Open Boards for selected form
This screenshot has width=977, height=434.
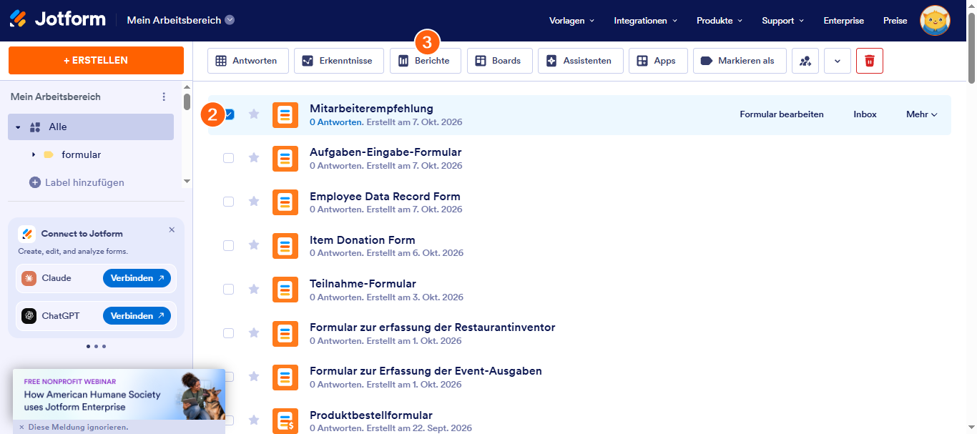499,61
